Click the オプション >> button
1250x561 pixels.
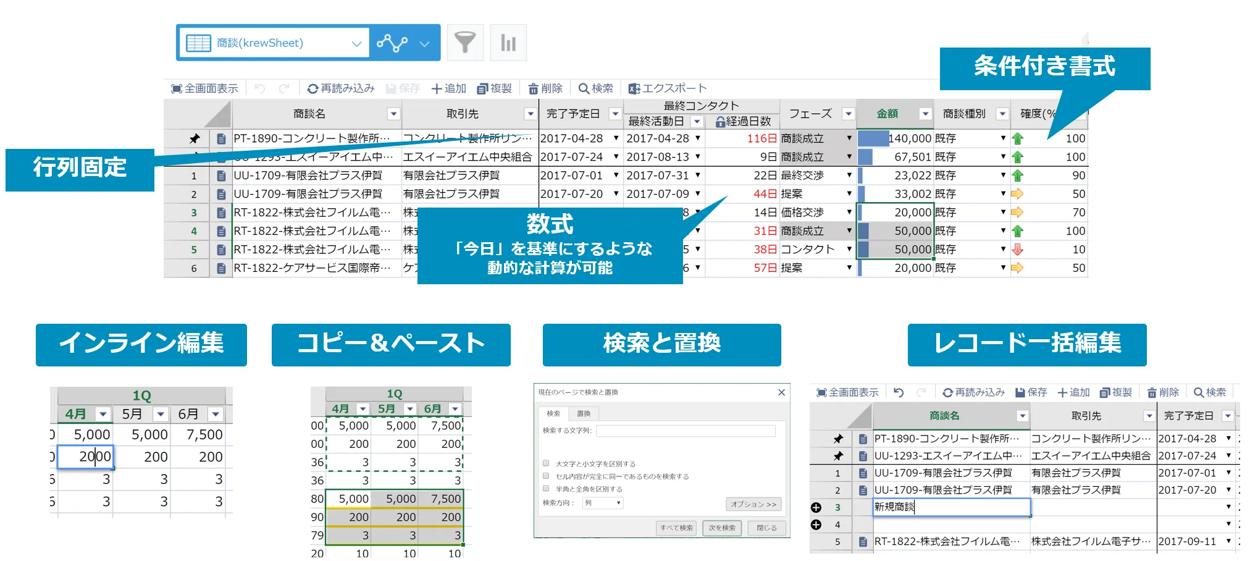[753, 504]
